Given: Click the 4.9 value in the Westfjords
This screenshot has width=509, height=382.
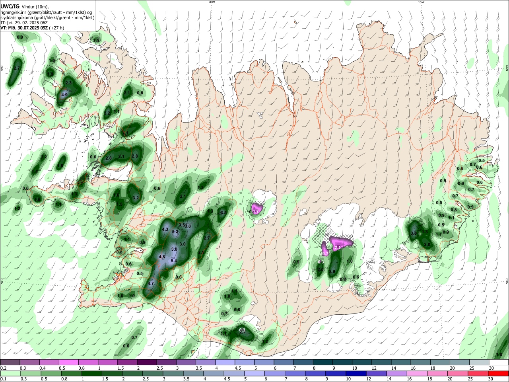Looking at the screenshot, I should 64,95.
